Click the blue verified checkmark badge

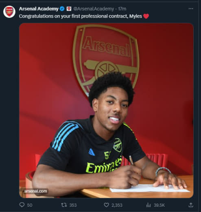click(x=62, y=9)
